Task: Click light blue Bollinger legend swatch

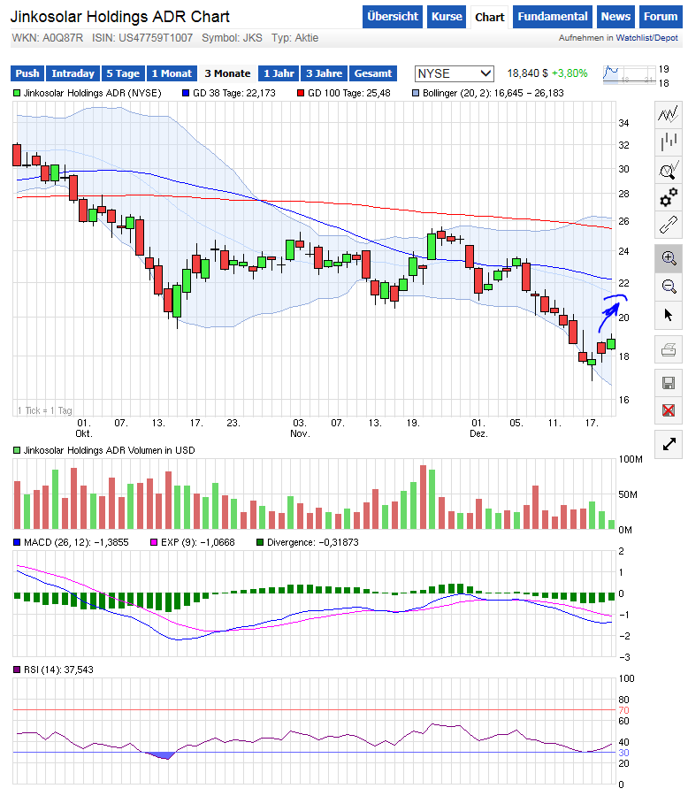Action: point(416,94)
